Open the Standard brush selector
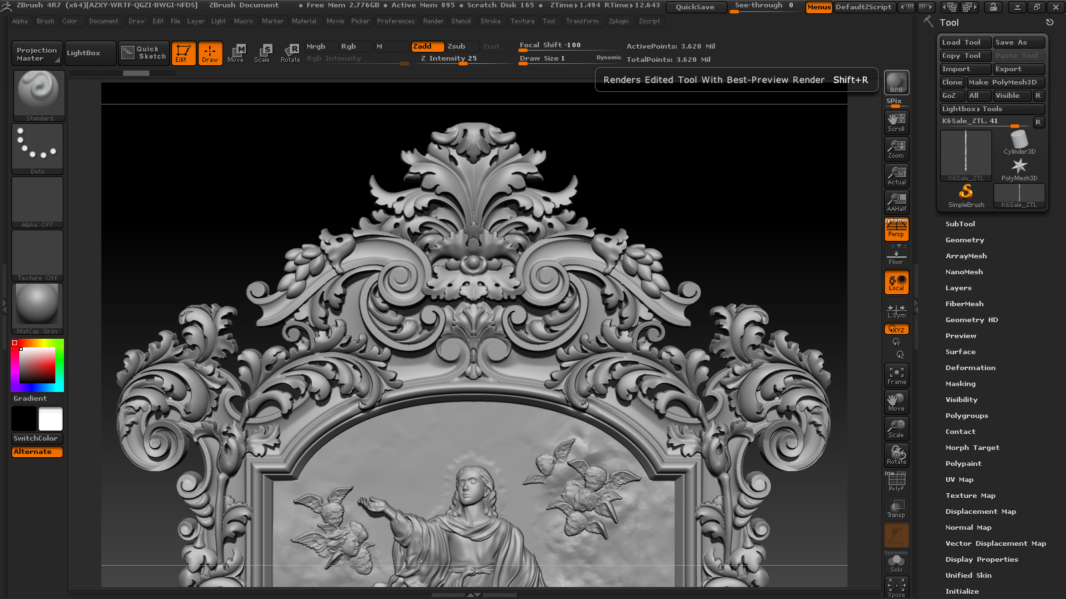Image resolution: width=1066 pixels, height=599 pixels. (39, 95)
